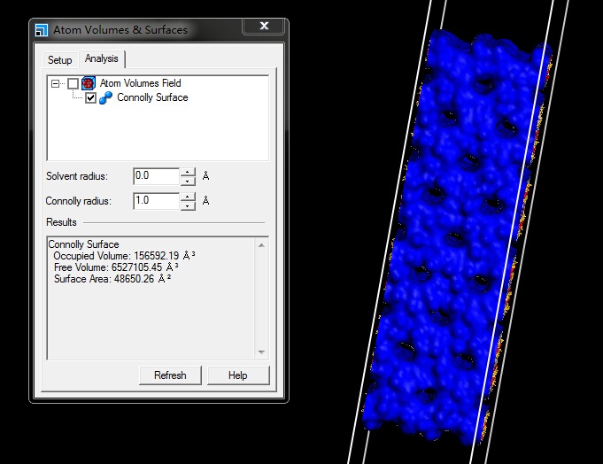Click the Refresh button
This screenshot has width=603, height=464.
pos(170,375)
